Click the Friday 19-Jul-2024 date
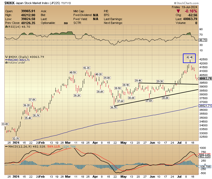 (185, 7)
